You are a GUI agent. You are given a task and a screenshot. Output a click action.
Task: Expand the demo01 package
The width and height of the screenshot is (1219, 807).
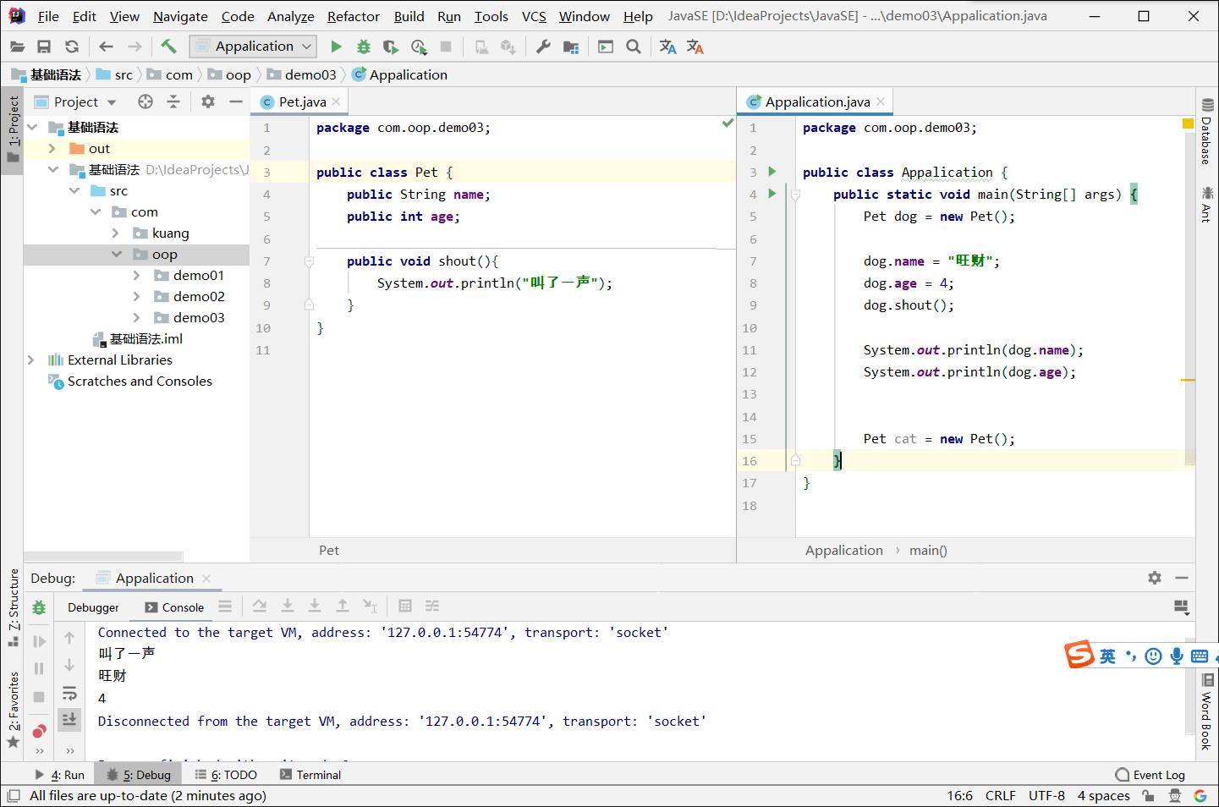pyautogui.click(x=137, y=275)
